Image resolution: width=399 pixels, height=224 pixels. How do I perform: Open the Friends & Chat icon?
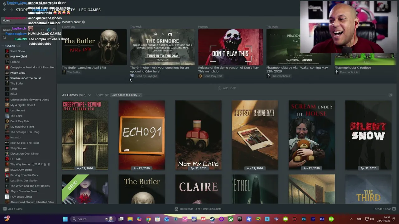pyautogui.click(x=394, y=209)
